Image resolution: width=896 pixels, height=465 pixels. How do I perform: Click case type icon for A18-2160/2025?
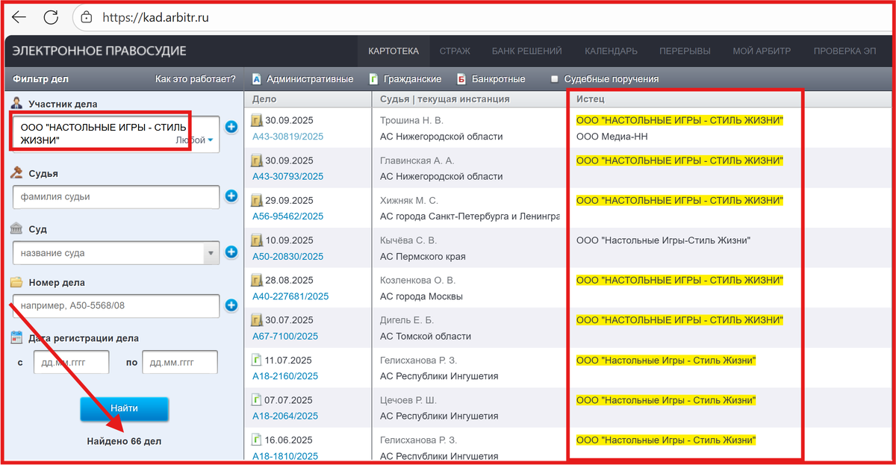[x=257, y=360]
